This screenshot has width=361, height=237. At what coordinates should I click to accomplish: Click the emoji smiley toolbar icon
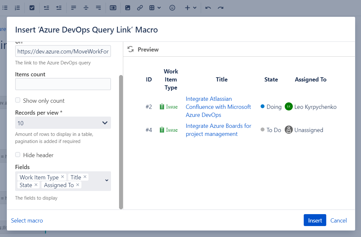click(x=172, y=8)
